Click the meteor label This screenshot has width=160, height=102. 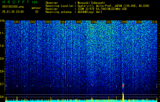36,8
